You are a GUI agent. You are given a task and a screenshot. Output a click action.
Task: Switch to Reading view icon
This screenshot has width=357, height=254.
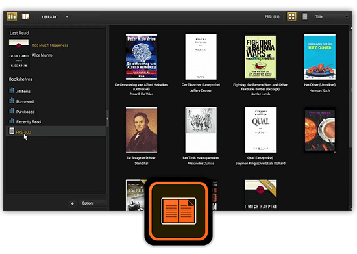coord(25,17)
